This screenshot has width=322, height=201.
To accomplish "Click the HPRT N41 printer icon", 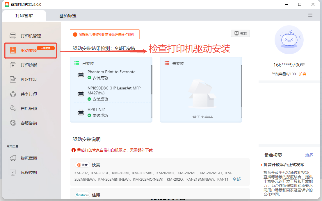I will tap(81, 113).
